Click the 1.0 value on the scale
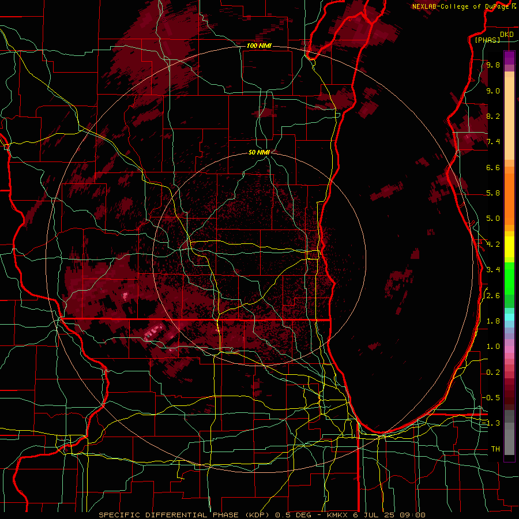Screen dimensions: 519x519 tap(493, 347)
